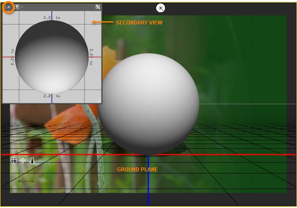The height and width of the screenshot is (208, 297).
Task: Click the secondary view resize grip corner
Action: [x=99, y=101]
